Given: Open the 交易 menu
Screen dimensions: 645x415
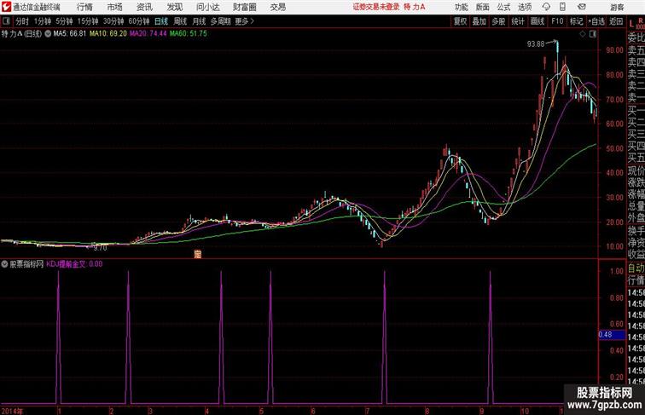Looking at the screenshot, I should coord(277,7).
